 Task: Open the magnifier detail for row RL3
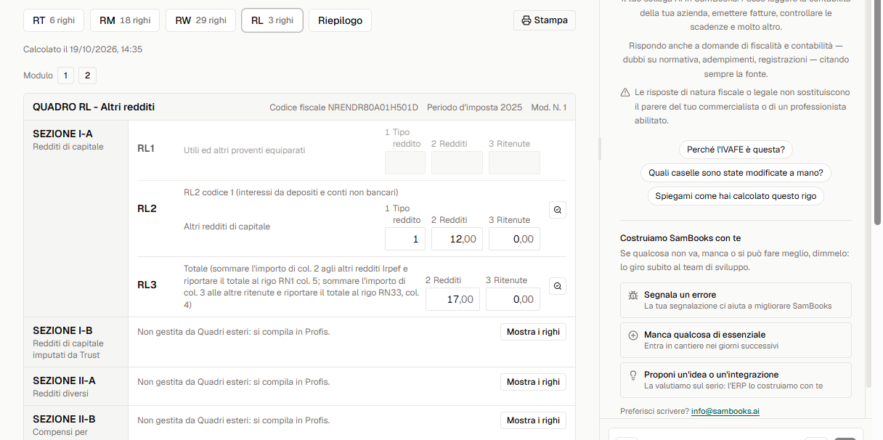point(558,286)
